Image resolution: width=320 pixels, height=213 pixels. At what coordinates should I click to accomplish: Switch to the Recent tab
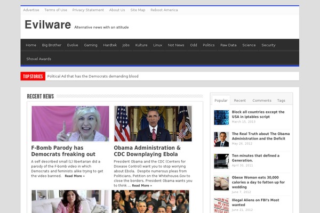point(240,101)
